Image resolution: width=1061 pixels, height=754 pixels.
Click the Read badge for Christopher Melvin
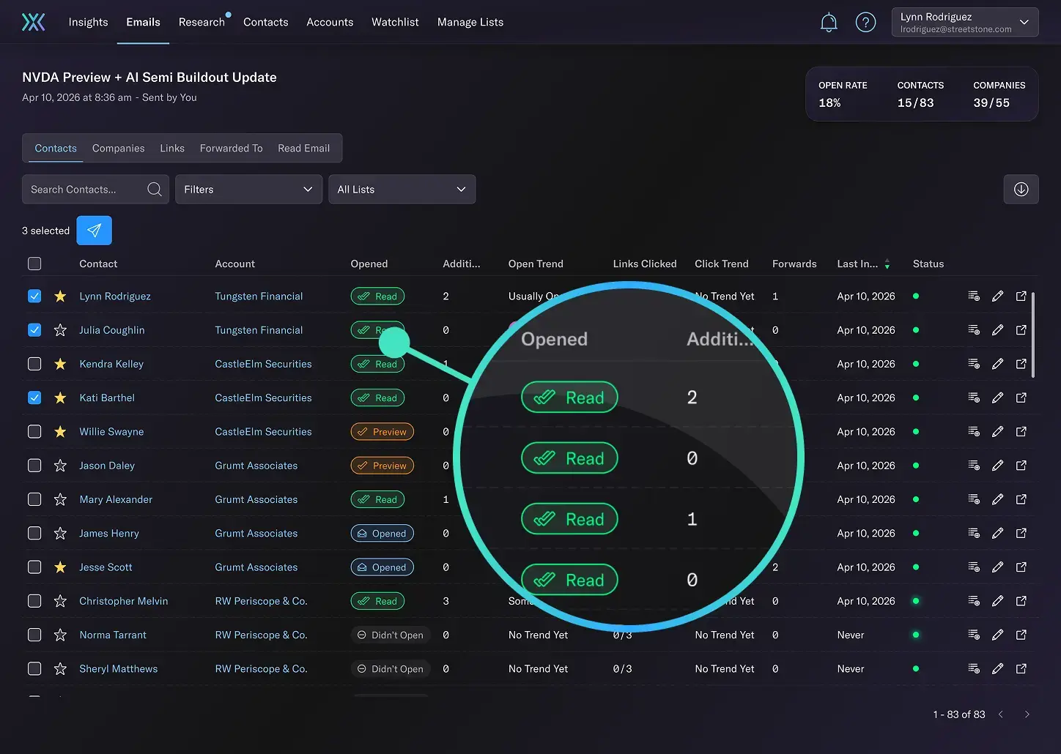[x=377, y=601]
